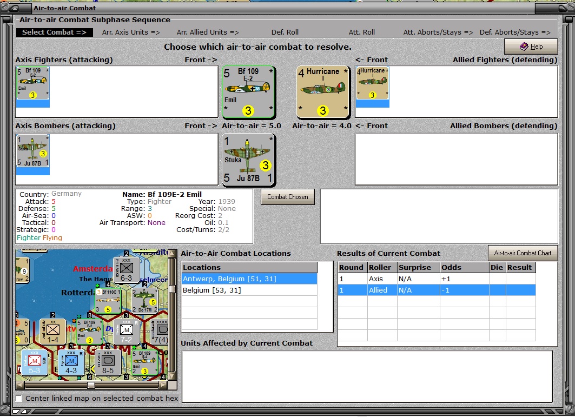
Task: Click the 6-3 infantry counter on the map
Action: (126, 269)
